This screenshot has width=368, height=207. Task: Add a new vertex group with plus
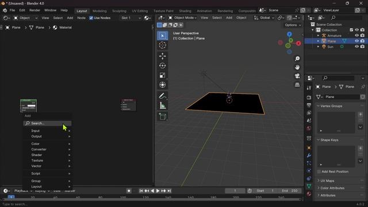click(x=361, y=114)
